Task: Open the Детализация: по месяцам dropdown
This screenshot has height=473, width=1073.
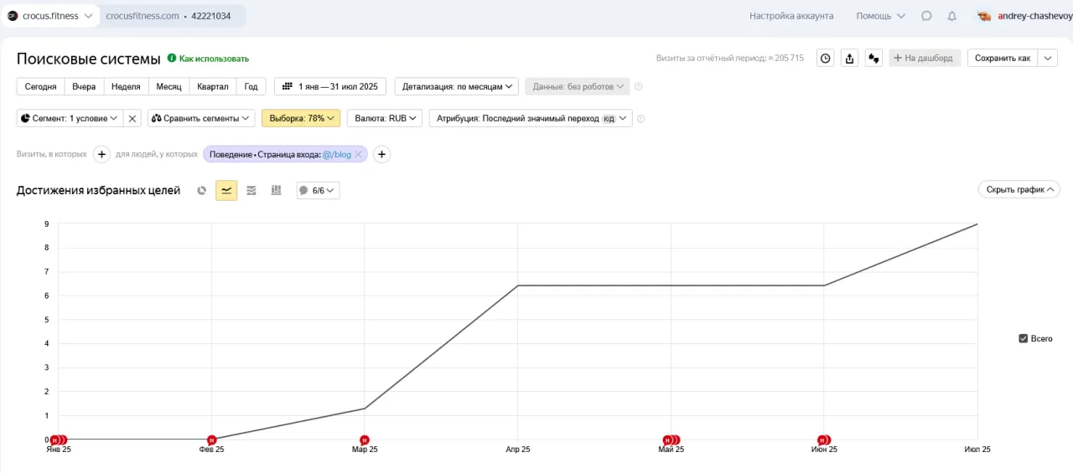Action: 457,86
